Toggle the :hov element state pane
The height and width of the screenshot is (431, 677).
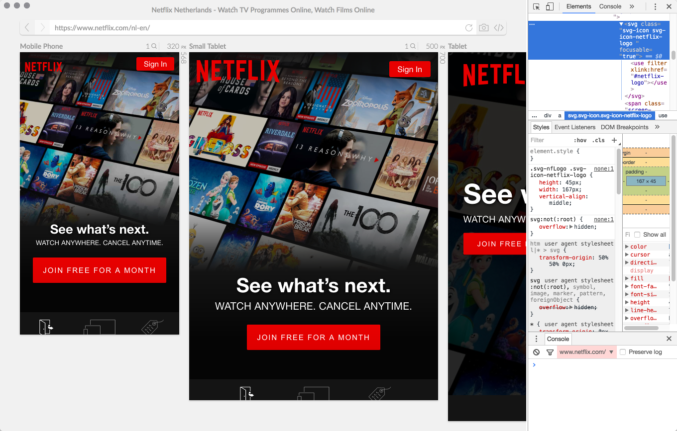click(x=580, y=140)
